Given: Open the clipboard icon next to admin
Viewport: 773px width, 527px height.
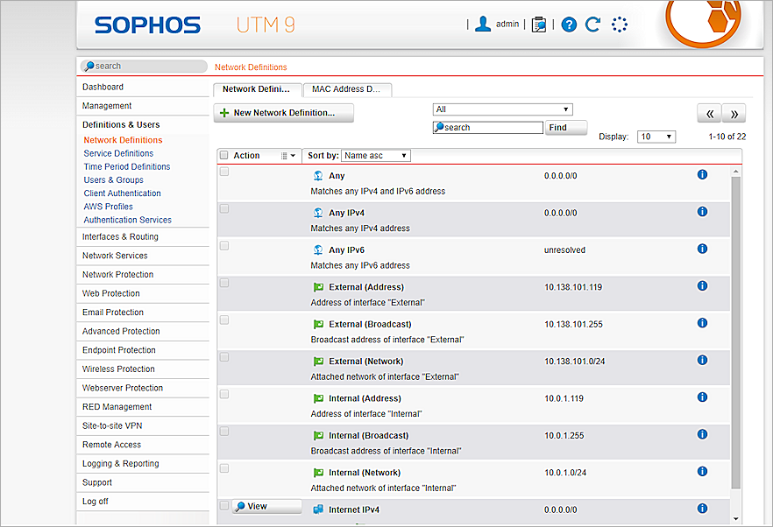Looking at the screenshot, I should (x=539, y=25).
